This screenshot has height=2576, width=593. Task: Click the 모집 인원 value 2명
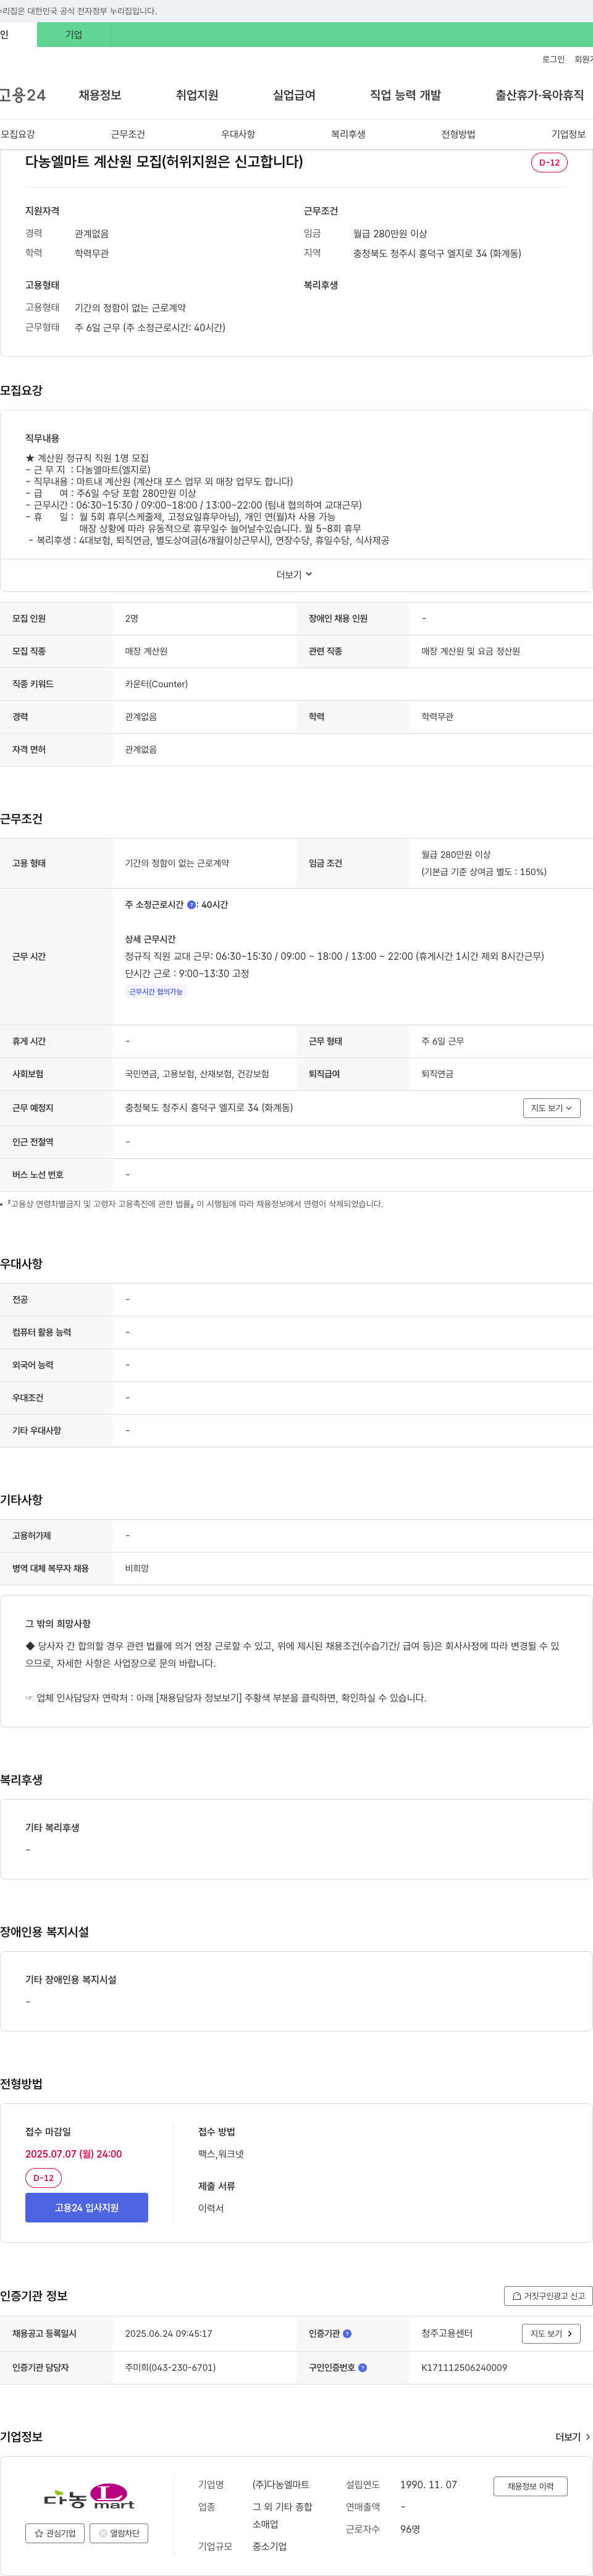tap(132, 618)
